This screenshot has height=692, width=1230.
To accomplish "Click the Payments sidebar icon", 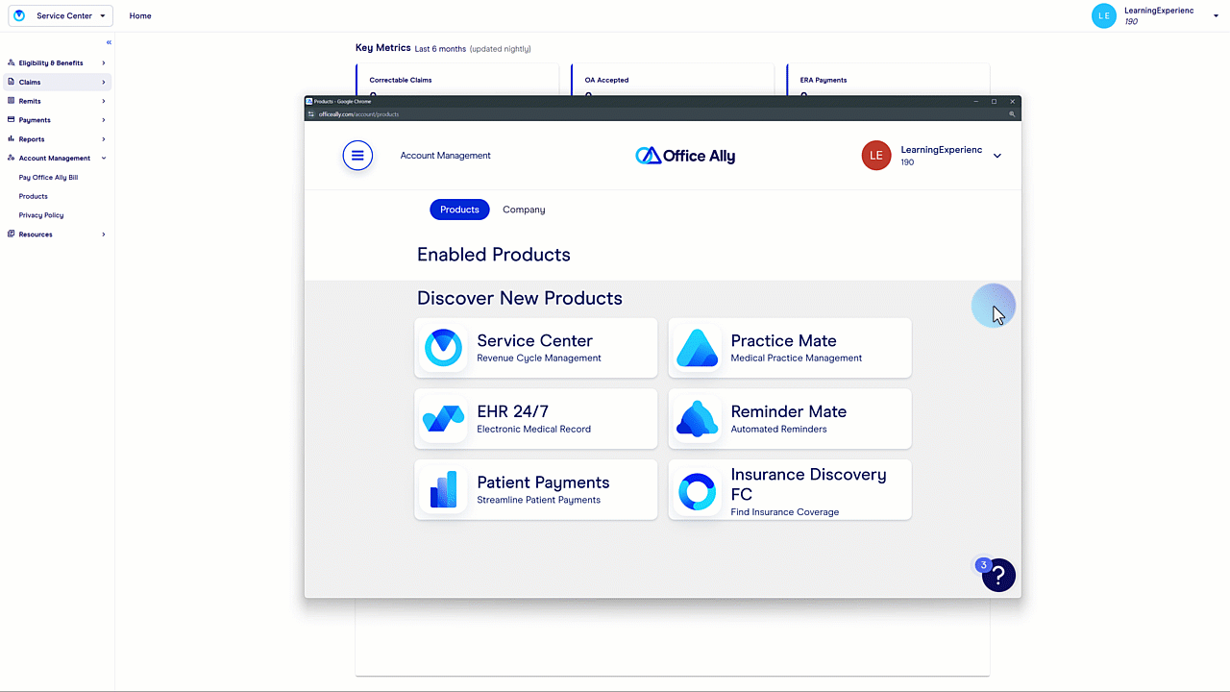I will point(11,120).
